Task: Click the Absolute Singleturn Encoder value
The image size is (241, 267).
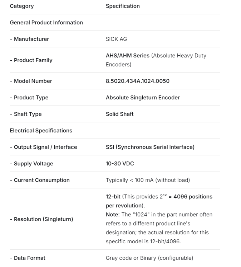Action: tap(143, 98)
